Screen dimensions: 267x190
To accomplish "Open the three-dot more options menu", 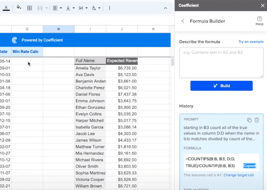I will point(109,8).
